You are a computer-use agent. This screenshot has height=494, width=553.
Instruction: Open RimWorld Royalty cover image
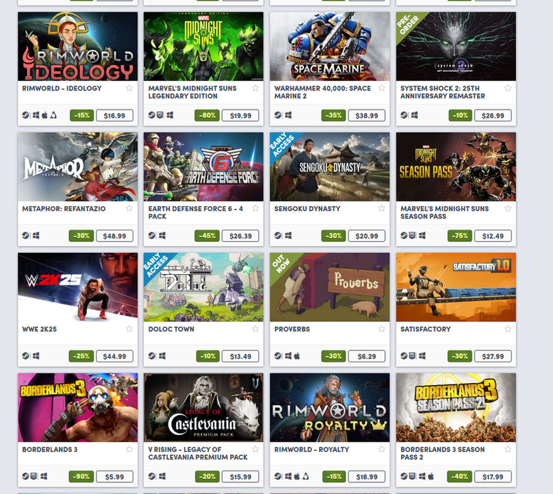tap(330, 408)
